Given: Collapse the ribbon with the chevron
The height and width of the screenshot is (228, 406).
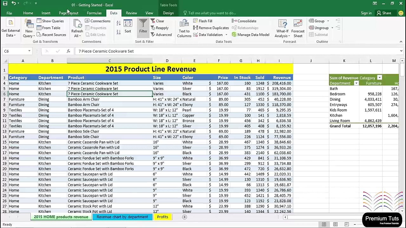Looking at the screenshot, I should pos(401,41).
